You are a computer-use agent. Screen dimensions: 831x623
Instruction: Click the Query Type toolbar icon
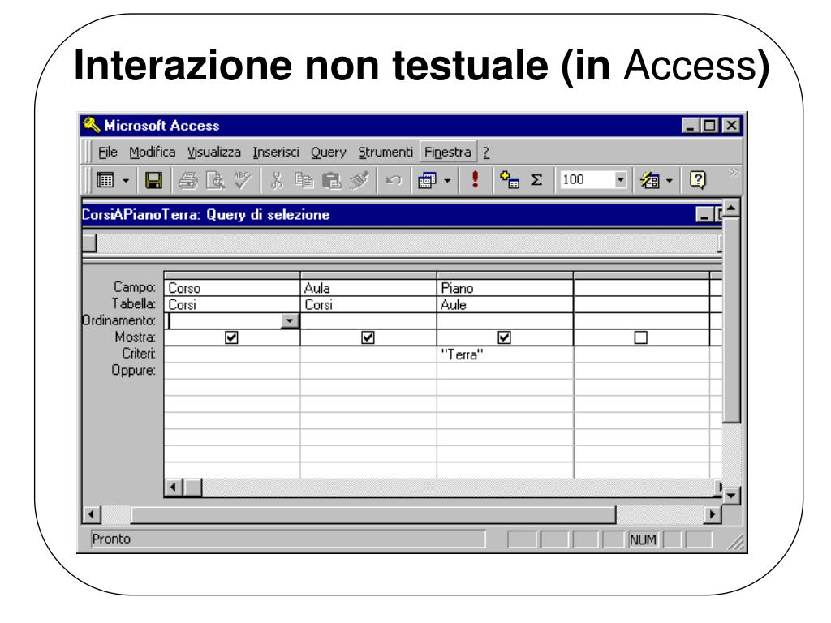click(427, 181)
